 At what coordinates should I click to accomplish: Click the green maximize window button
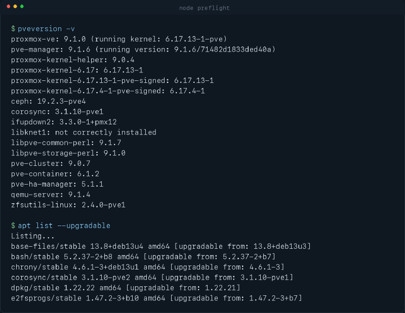point(22,7)
